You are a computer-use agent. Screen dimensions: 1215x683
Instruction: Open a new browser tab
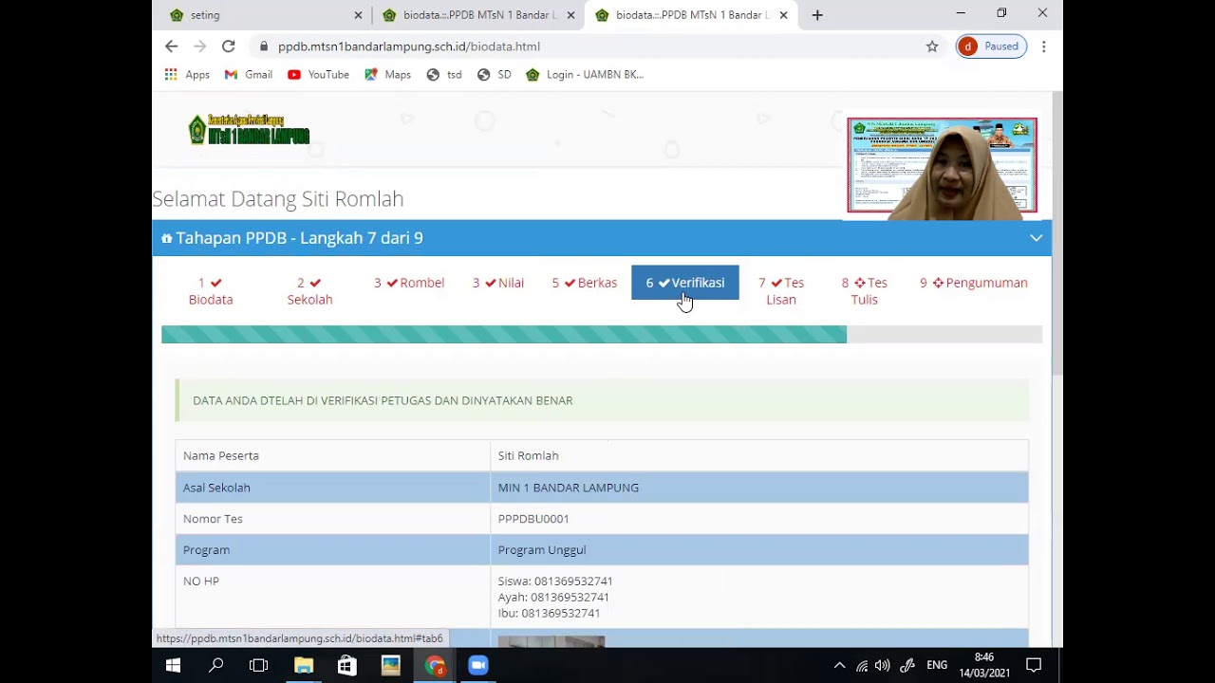[x=817, y=15]
